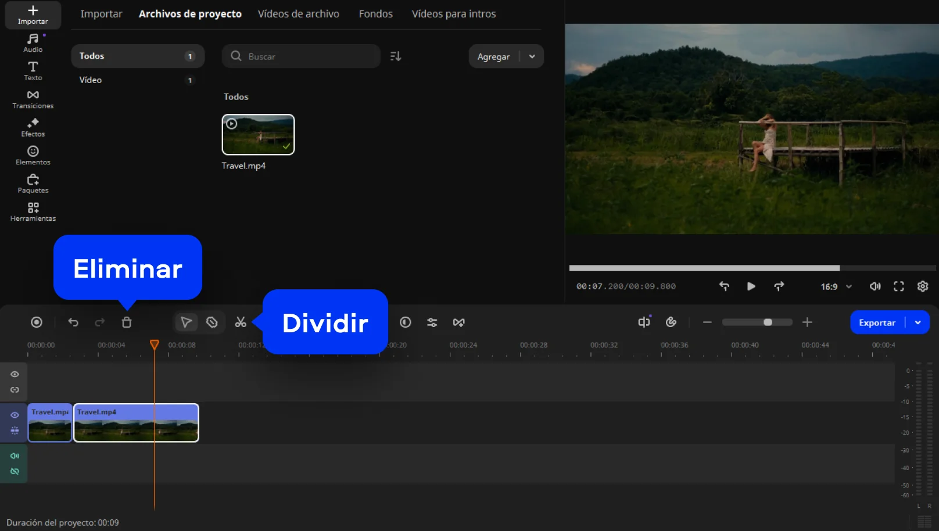Select the Travel.mp4 thumbnail in media bin

(258, 135)
